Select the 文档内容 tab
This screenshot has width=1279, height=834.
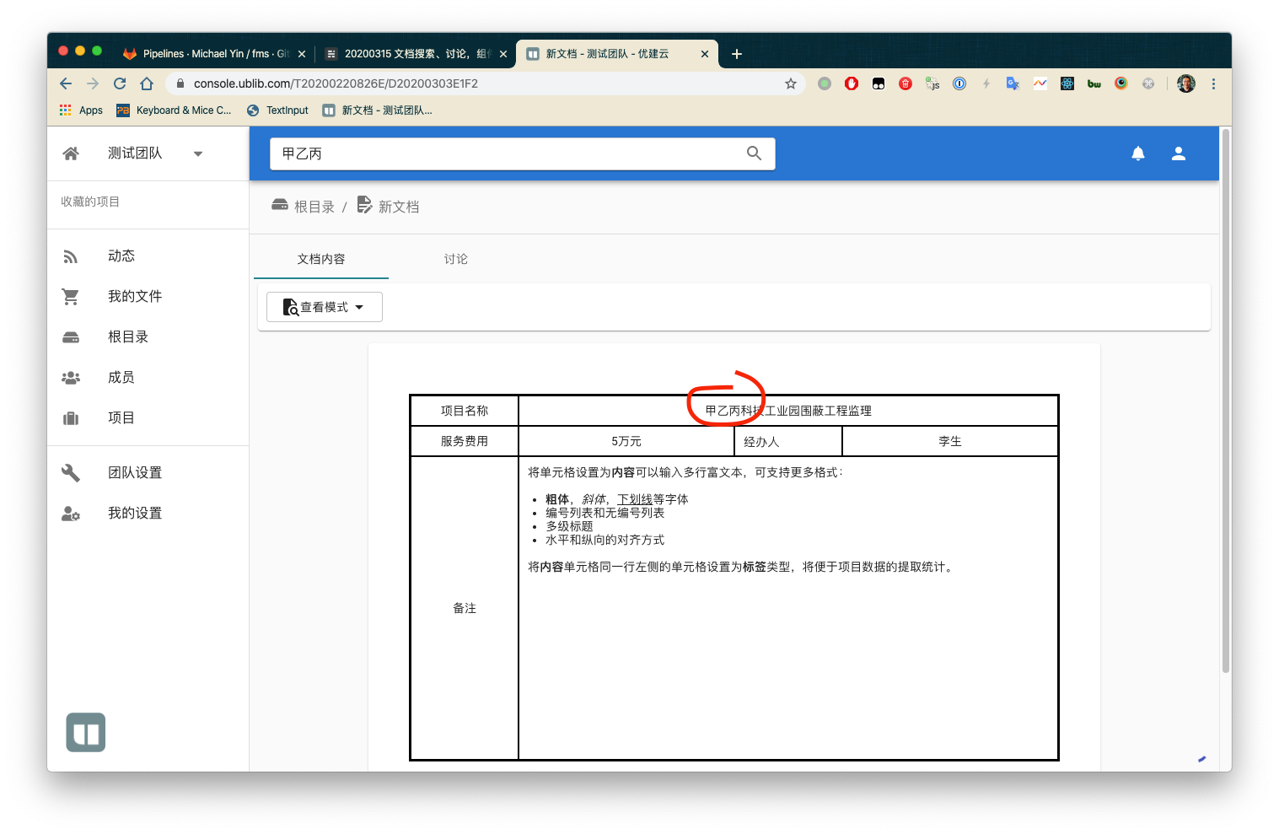pos(321,259)
